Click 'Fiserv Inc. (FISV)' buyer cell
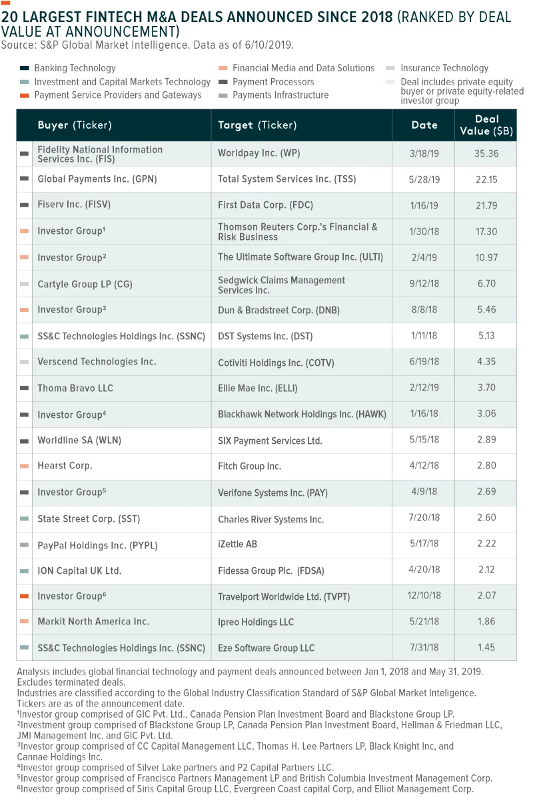The image size is (533, 803). (75, 205)
